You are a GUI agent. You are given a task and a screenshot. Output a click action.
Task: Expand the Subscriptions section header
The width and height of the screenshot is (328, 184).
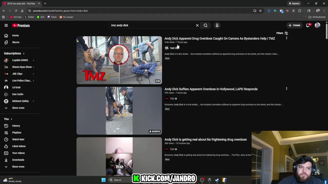tap(14, 53)
